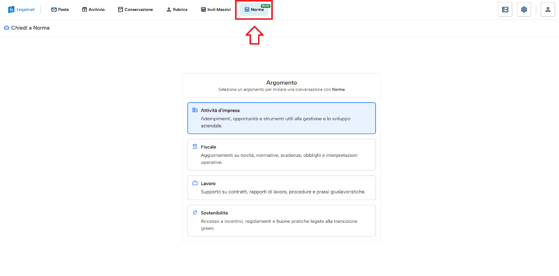This screenshot has width=559, height=276.
Task: Choose the Fiscale topic card
Action: click(282, 155)
